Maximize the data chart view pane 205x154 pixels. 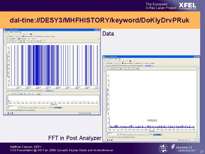[x=99, y=38]
